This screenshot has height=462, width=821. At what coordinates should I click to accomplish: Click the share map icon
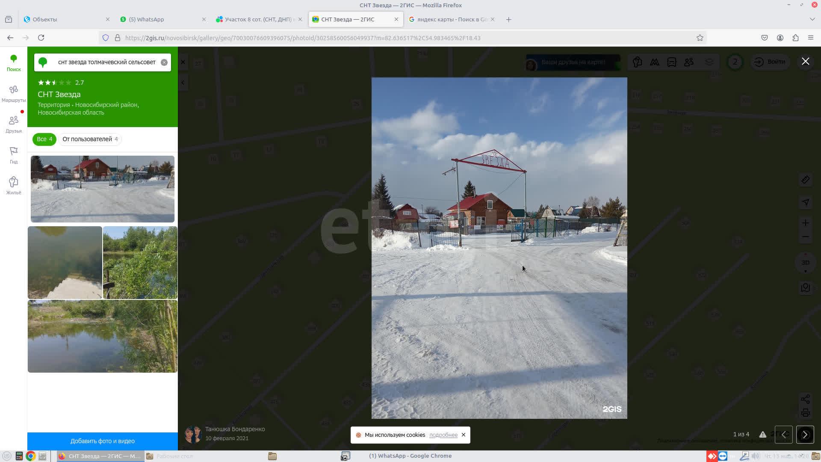pos(806,399)
